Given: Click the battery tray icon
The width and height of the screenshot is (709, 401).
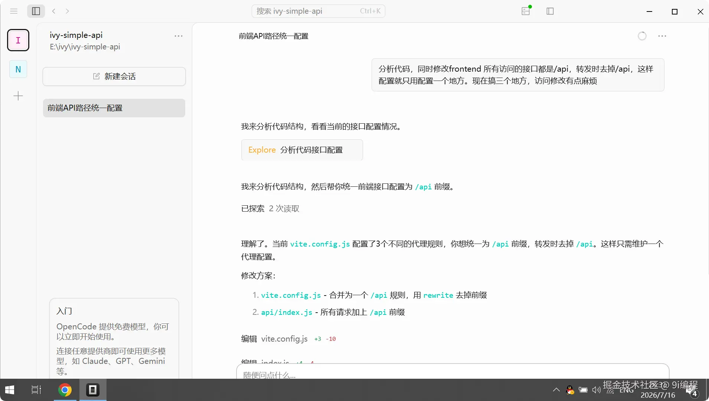Looking at the screenshot, I should pyautogui.click(x=583, y=390).
